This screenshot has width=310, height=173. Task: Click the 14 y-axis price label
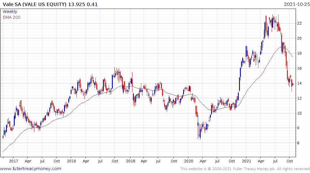tap(299, 83)
